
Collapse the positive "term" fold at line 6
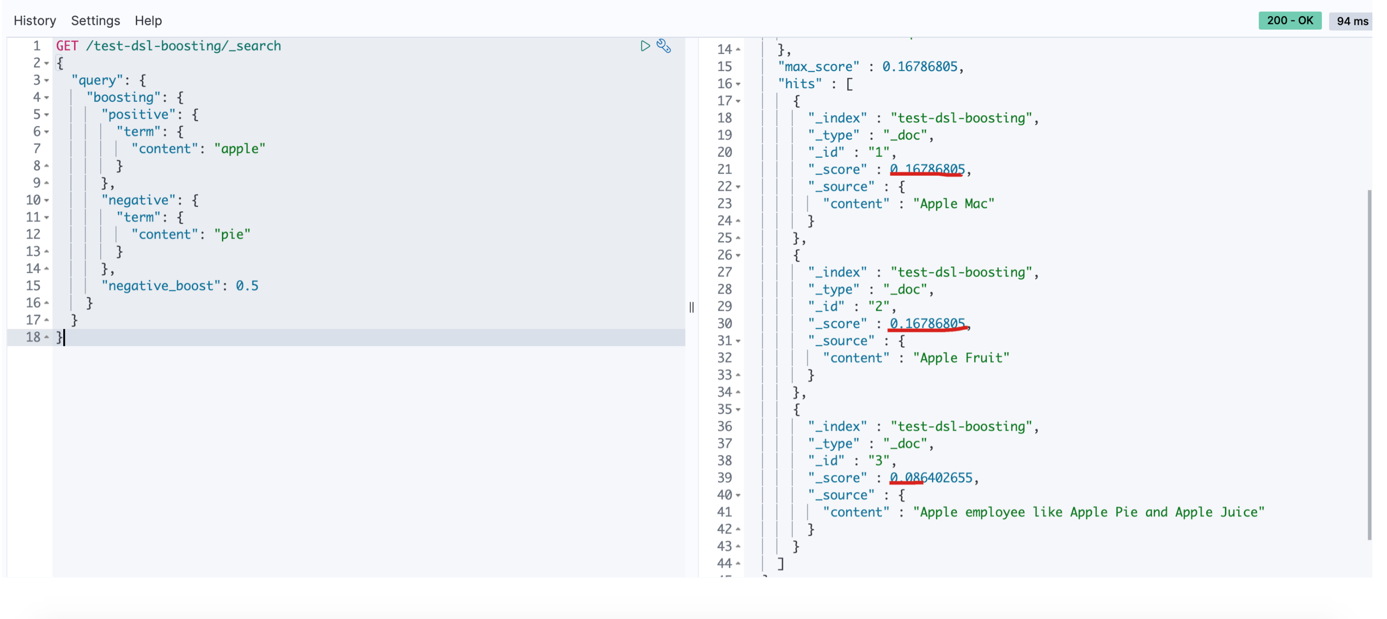click(47, 132)
